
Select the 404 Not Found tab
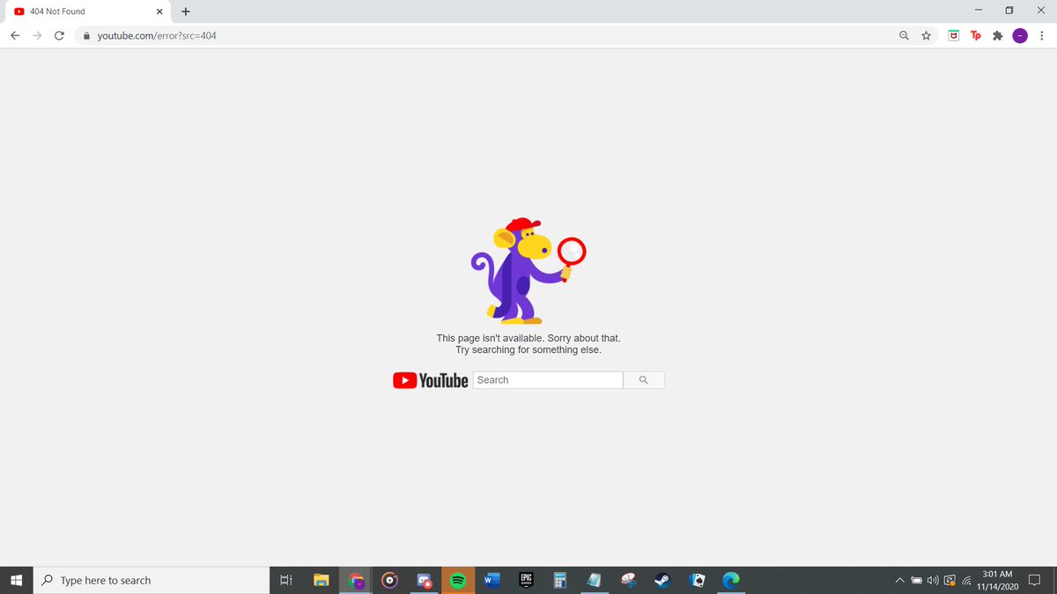click(86, 11)
